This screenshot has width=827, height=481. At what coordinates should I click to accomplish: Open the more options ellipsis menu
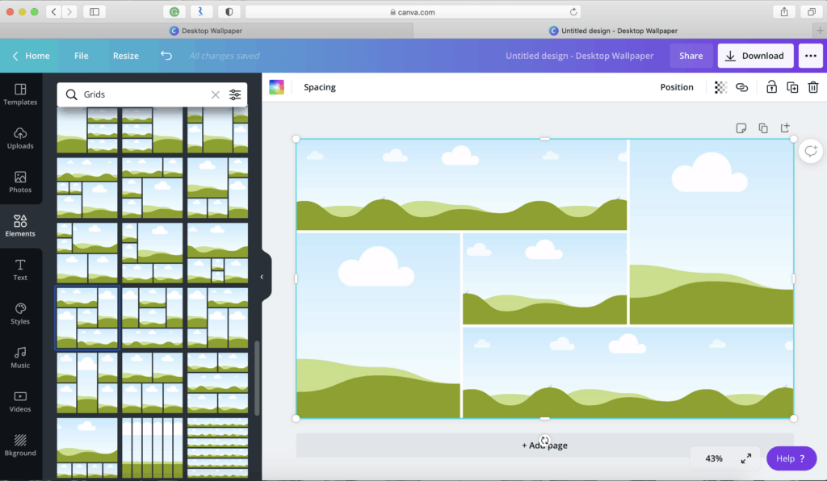pyautogui.click(x=810, y=56)
